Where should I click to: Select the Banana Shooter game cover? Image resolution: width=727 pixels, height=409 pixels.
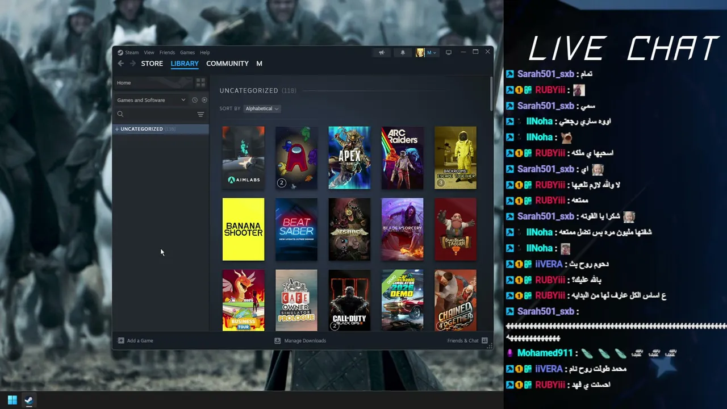tap(244, 229)
